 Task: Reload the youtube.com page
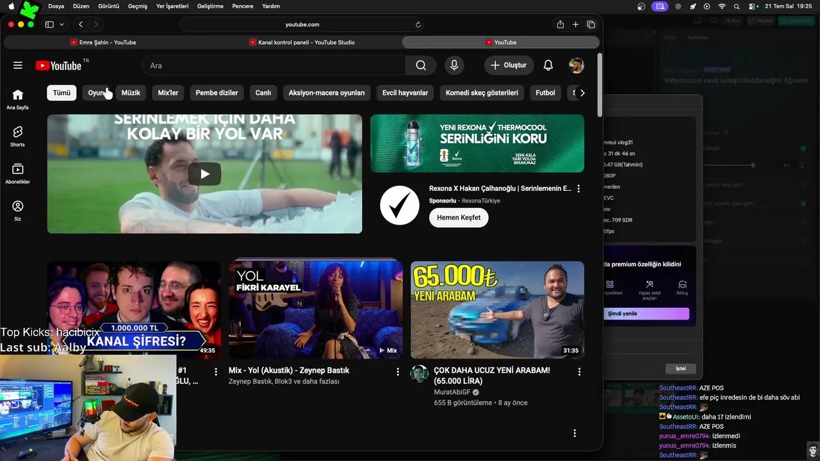click(x=418, y=24)
